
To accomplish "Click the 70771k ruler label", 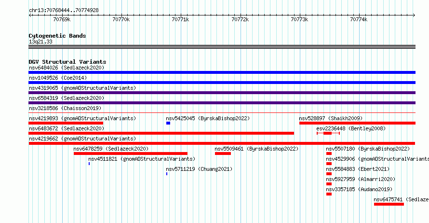I will 180,19.
